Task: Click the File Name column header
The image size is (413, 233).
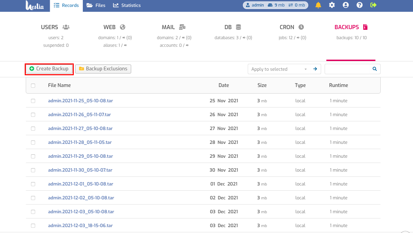Action: [59, 86]
